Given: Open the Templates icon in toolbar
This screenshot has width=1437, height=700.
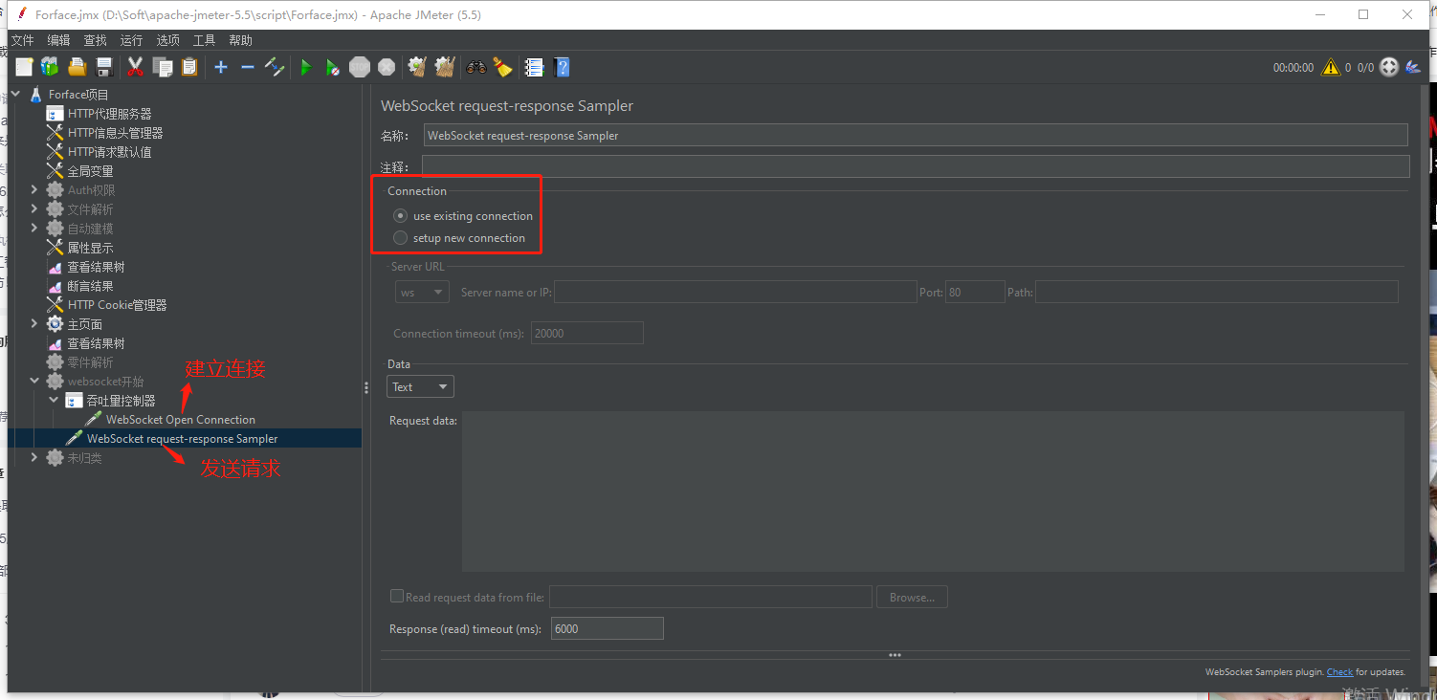Looking at the screenshot, I should pos(50,67).
